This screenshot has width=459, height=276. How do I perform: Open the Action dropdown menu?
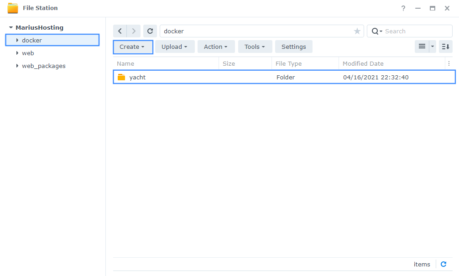(x=216, y=47)
